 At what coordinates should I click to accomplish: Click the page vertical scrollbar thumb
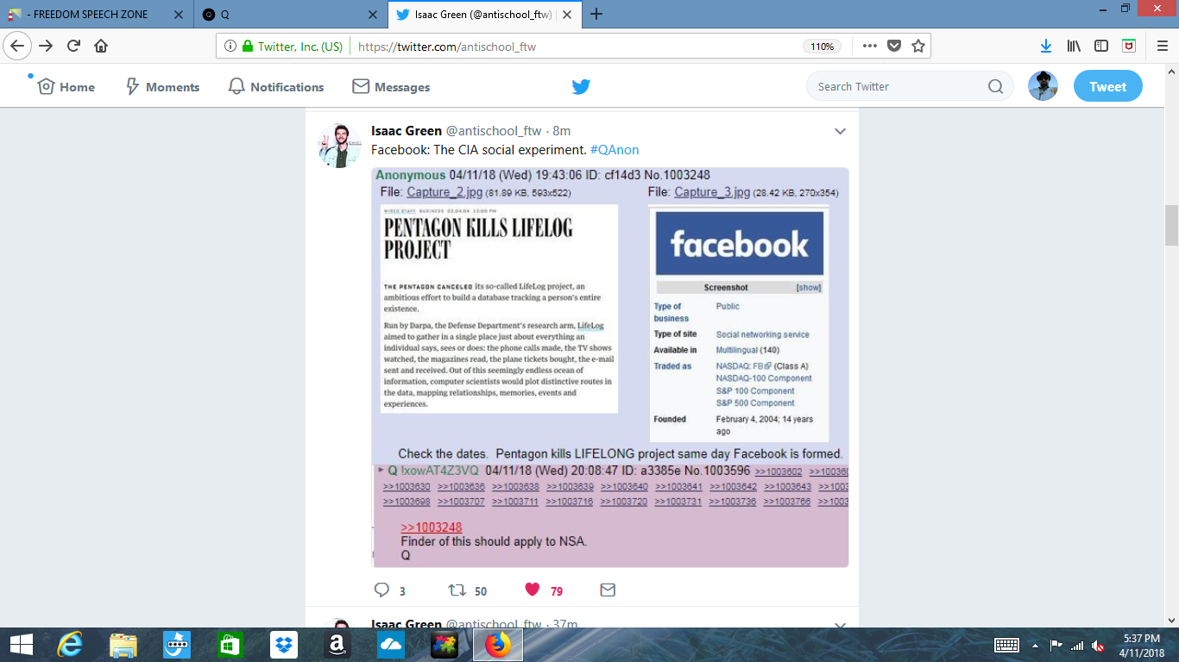(1171, 225)
